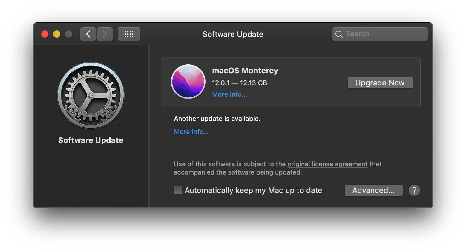Open More info... for another update
This screenshot has width=466, height=252.
191,132
